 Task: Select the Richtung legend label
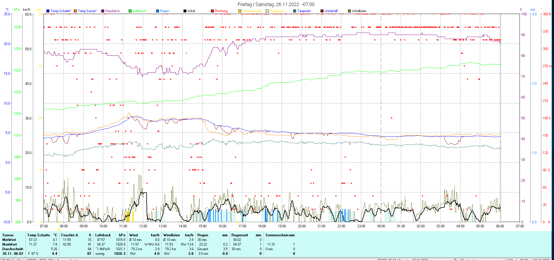pos(221,11)
